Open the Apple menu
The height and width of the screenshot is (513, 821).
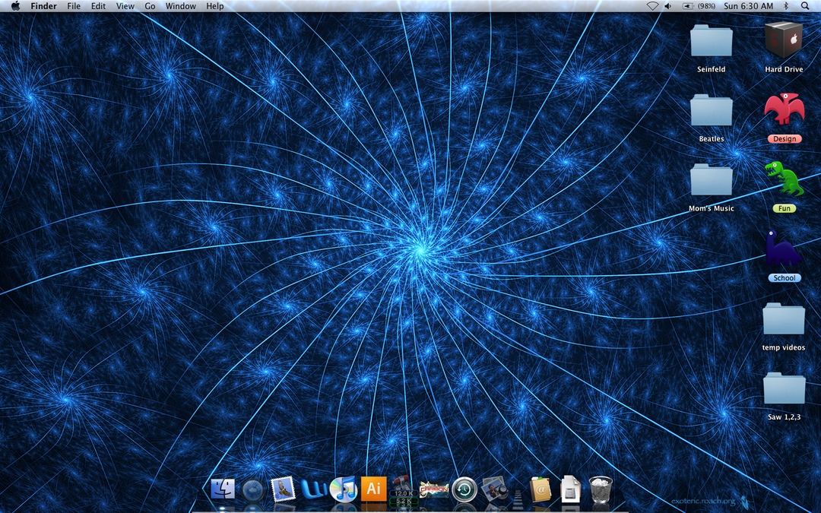pos(15,6)
